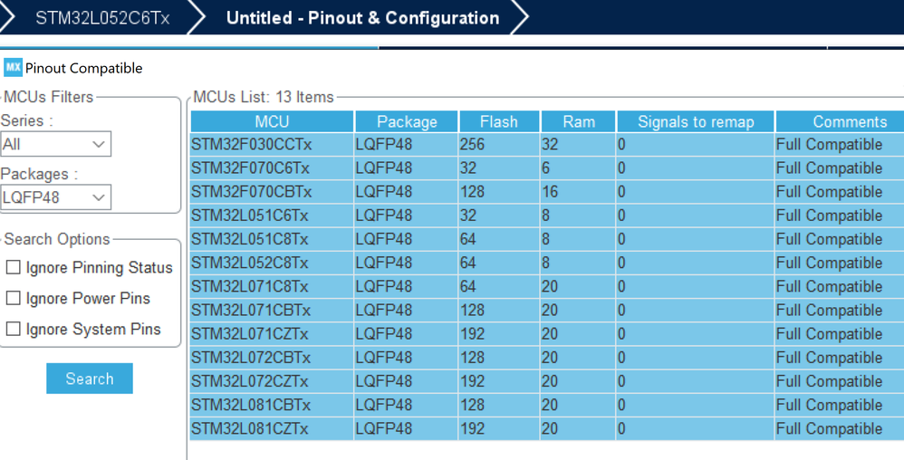Sort by Signals to remap column header
Screen dimensions: 904x460
pos(696,121)
